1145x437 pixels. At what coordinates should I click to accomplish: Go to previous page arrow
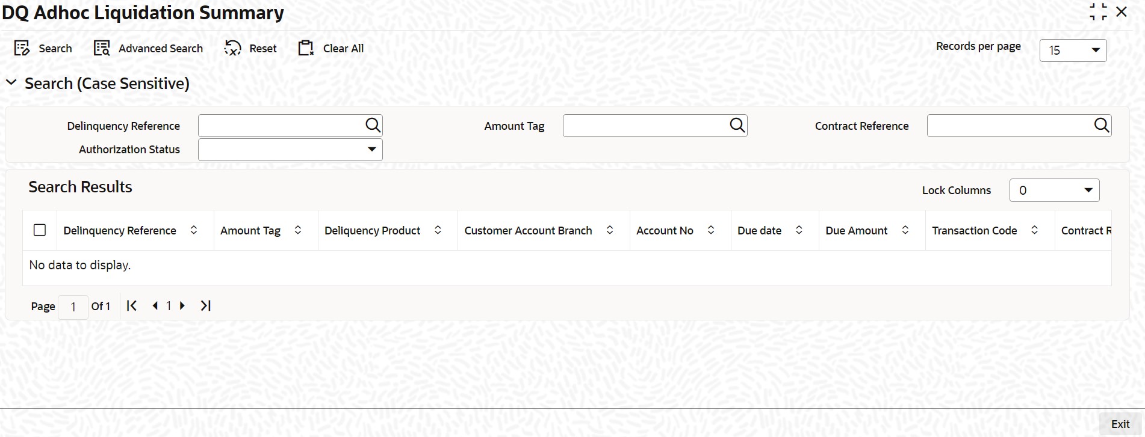point(155,305)
